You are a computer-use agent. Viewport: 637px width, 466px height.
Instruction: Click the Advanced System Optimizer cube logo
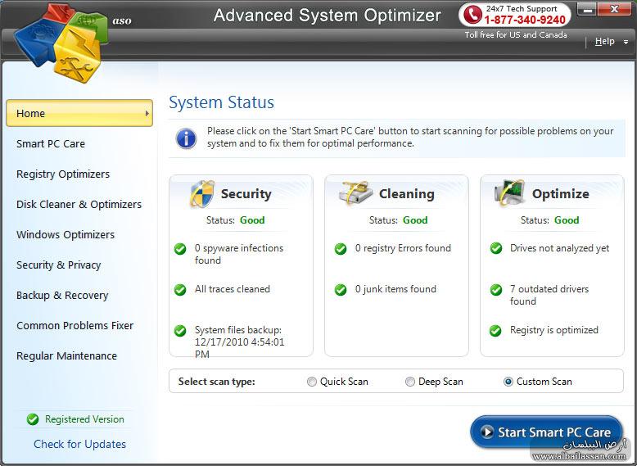pos(61,43)
